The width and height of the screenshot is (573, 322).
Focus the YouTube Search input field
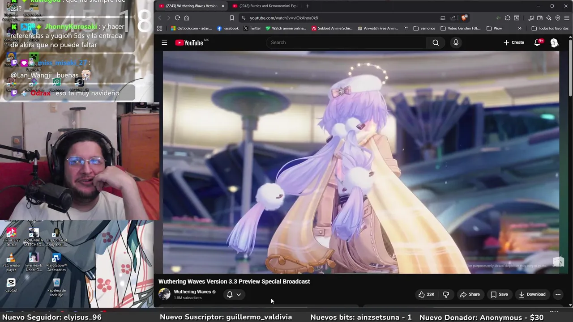click(x=346, y=42)
